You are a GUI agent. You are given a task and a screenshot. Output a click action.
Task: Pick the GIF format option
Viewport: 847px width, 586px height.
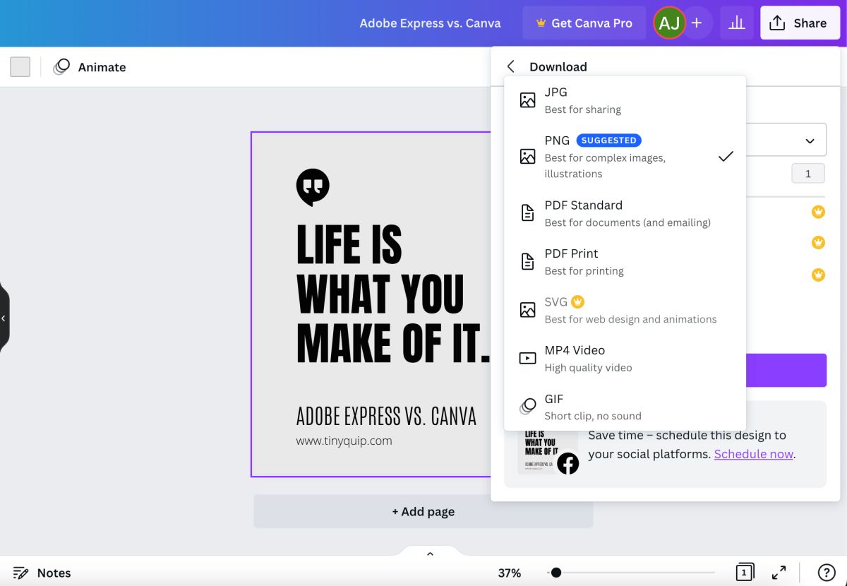pyautogui.click(x=625, y=407)
